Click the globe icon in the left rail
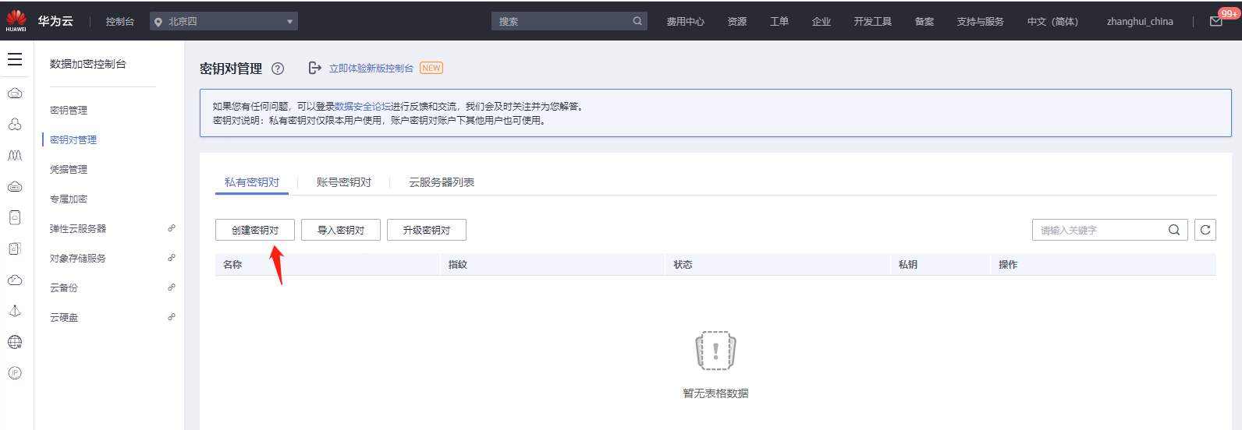This screenshot has height=430, width=1242. pyautogui.click(x=15, y=342)
